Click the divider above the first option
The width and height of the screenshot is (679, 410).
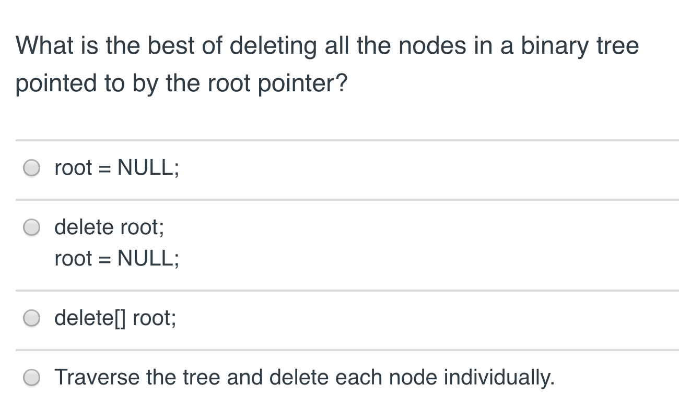pos(340,140)
